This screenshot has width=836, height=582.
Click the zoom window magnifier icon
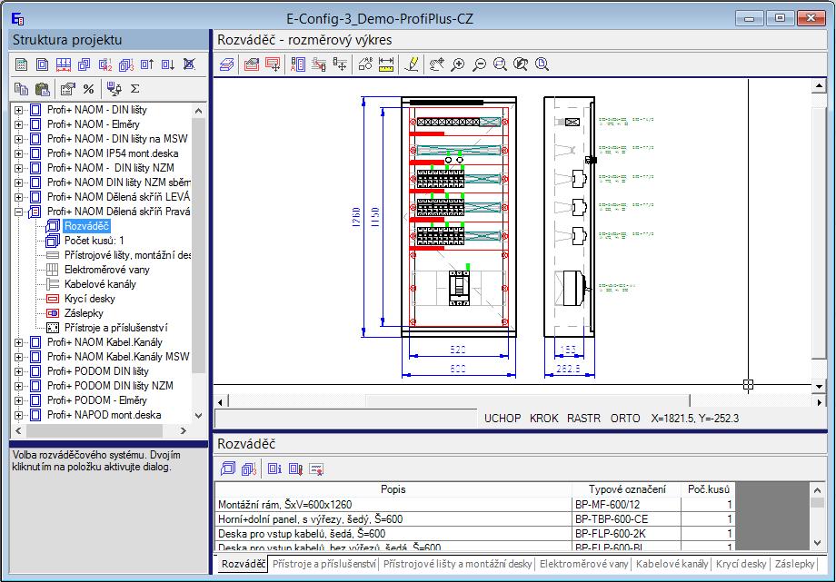click(500, 65)
